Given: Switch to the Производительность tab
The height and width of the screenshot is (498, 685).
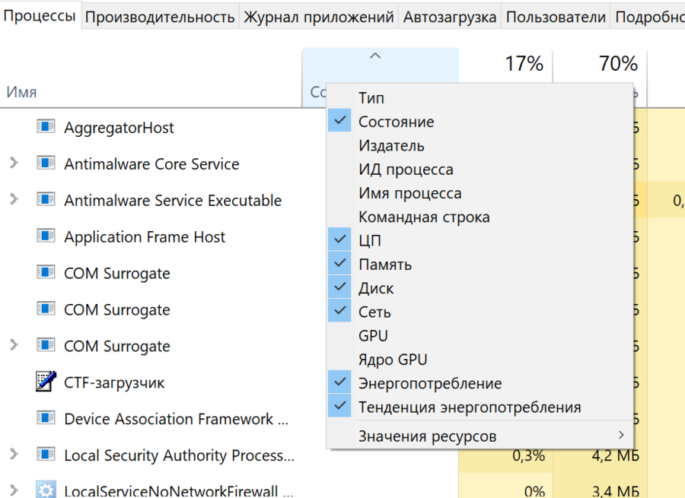Looking at the screenshot, I should (x=160, y=17).
